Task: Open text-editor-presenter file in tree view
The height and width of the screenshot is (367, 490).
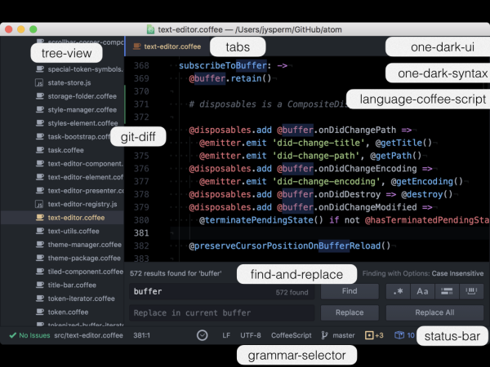Action: 86,190
